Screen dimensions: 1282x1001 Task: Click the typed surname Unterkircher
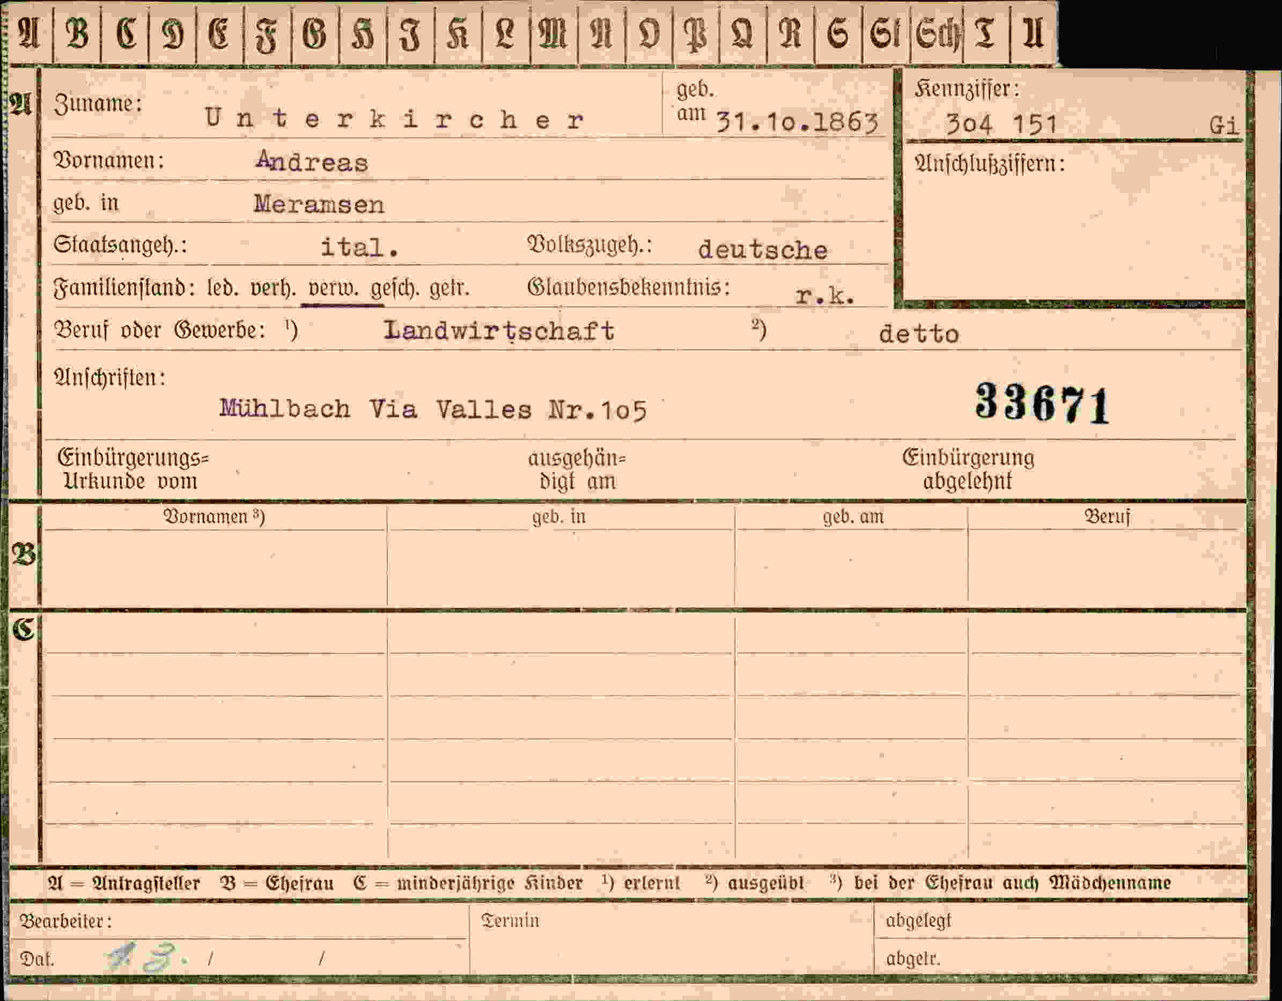395,119
